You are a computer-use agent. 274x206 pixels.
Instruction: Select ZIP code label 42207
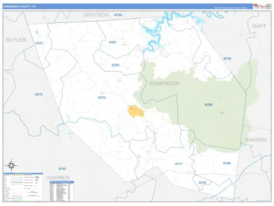coord(112,42)
